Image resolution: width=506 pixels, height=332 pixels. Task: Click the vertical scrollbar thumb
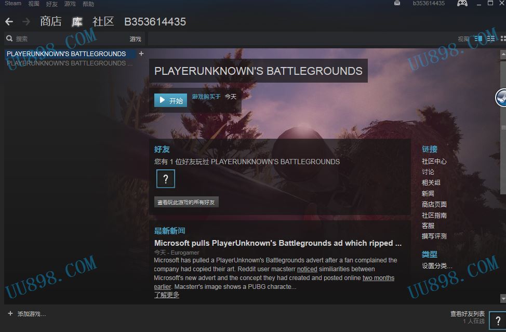[503, 127]
